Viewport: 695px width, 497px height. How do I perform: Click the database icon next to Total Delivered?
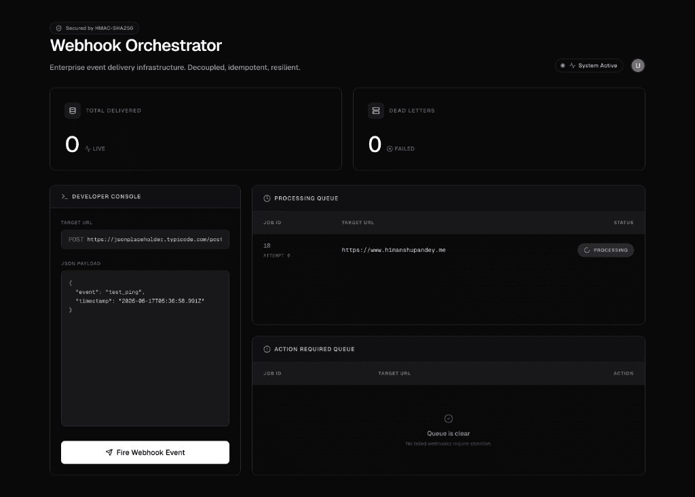click(73, 111)
